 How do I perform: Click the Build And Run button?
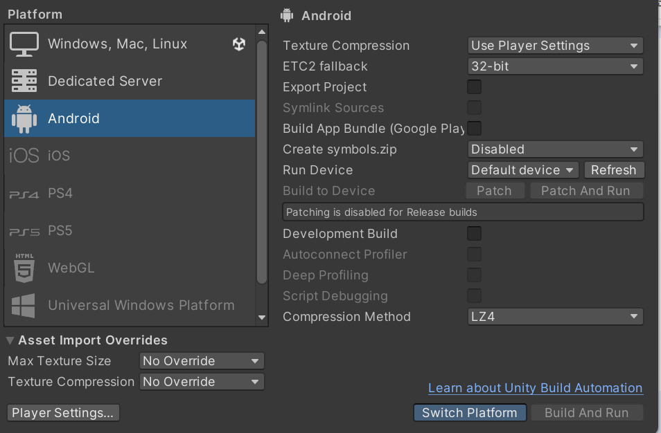coord(587,412)
